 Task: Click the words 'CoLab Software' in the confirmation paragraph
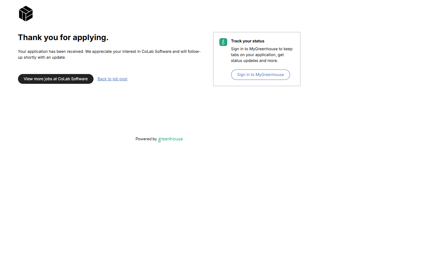click(156, 52)
